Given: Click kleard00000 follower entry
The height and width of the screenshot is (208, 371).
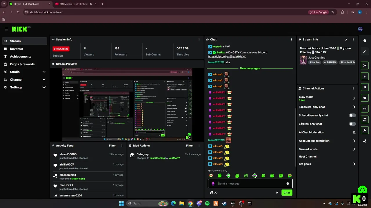Looking at the screenshot, I should (x=88, y=156).
